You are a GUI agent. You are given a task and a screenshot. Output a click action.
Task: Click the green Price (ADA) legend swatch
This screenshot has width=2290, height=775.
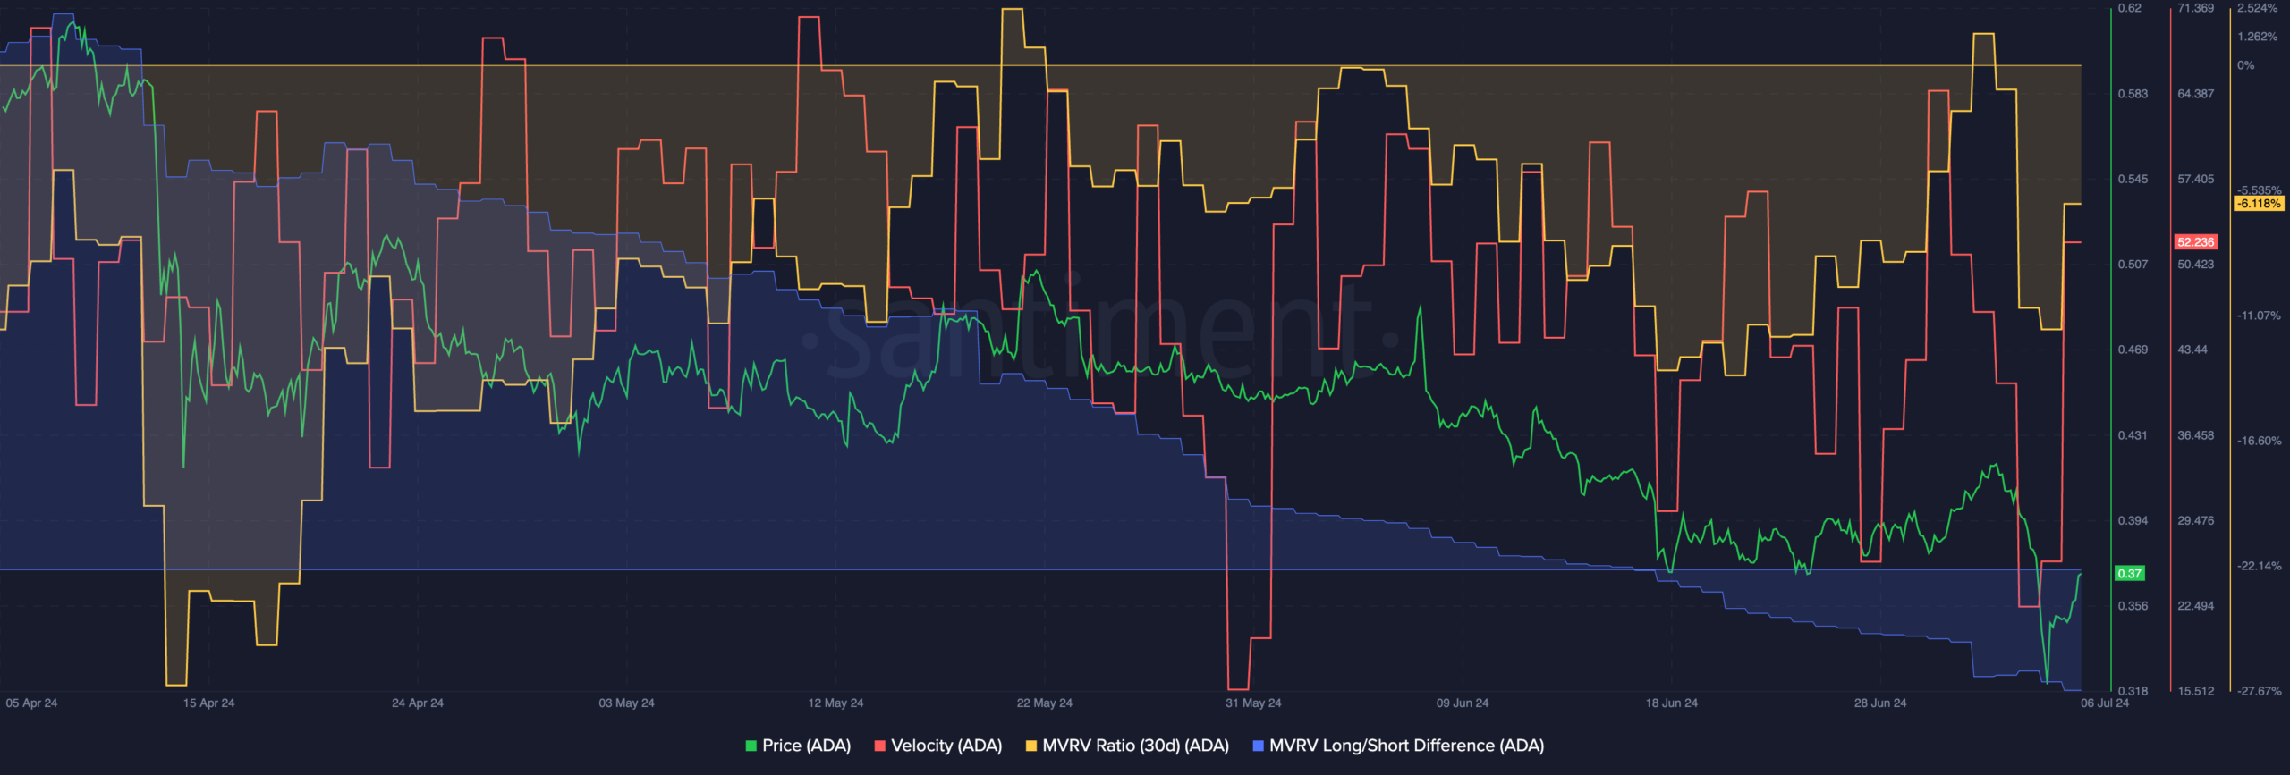pos(751,746)
